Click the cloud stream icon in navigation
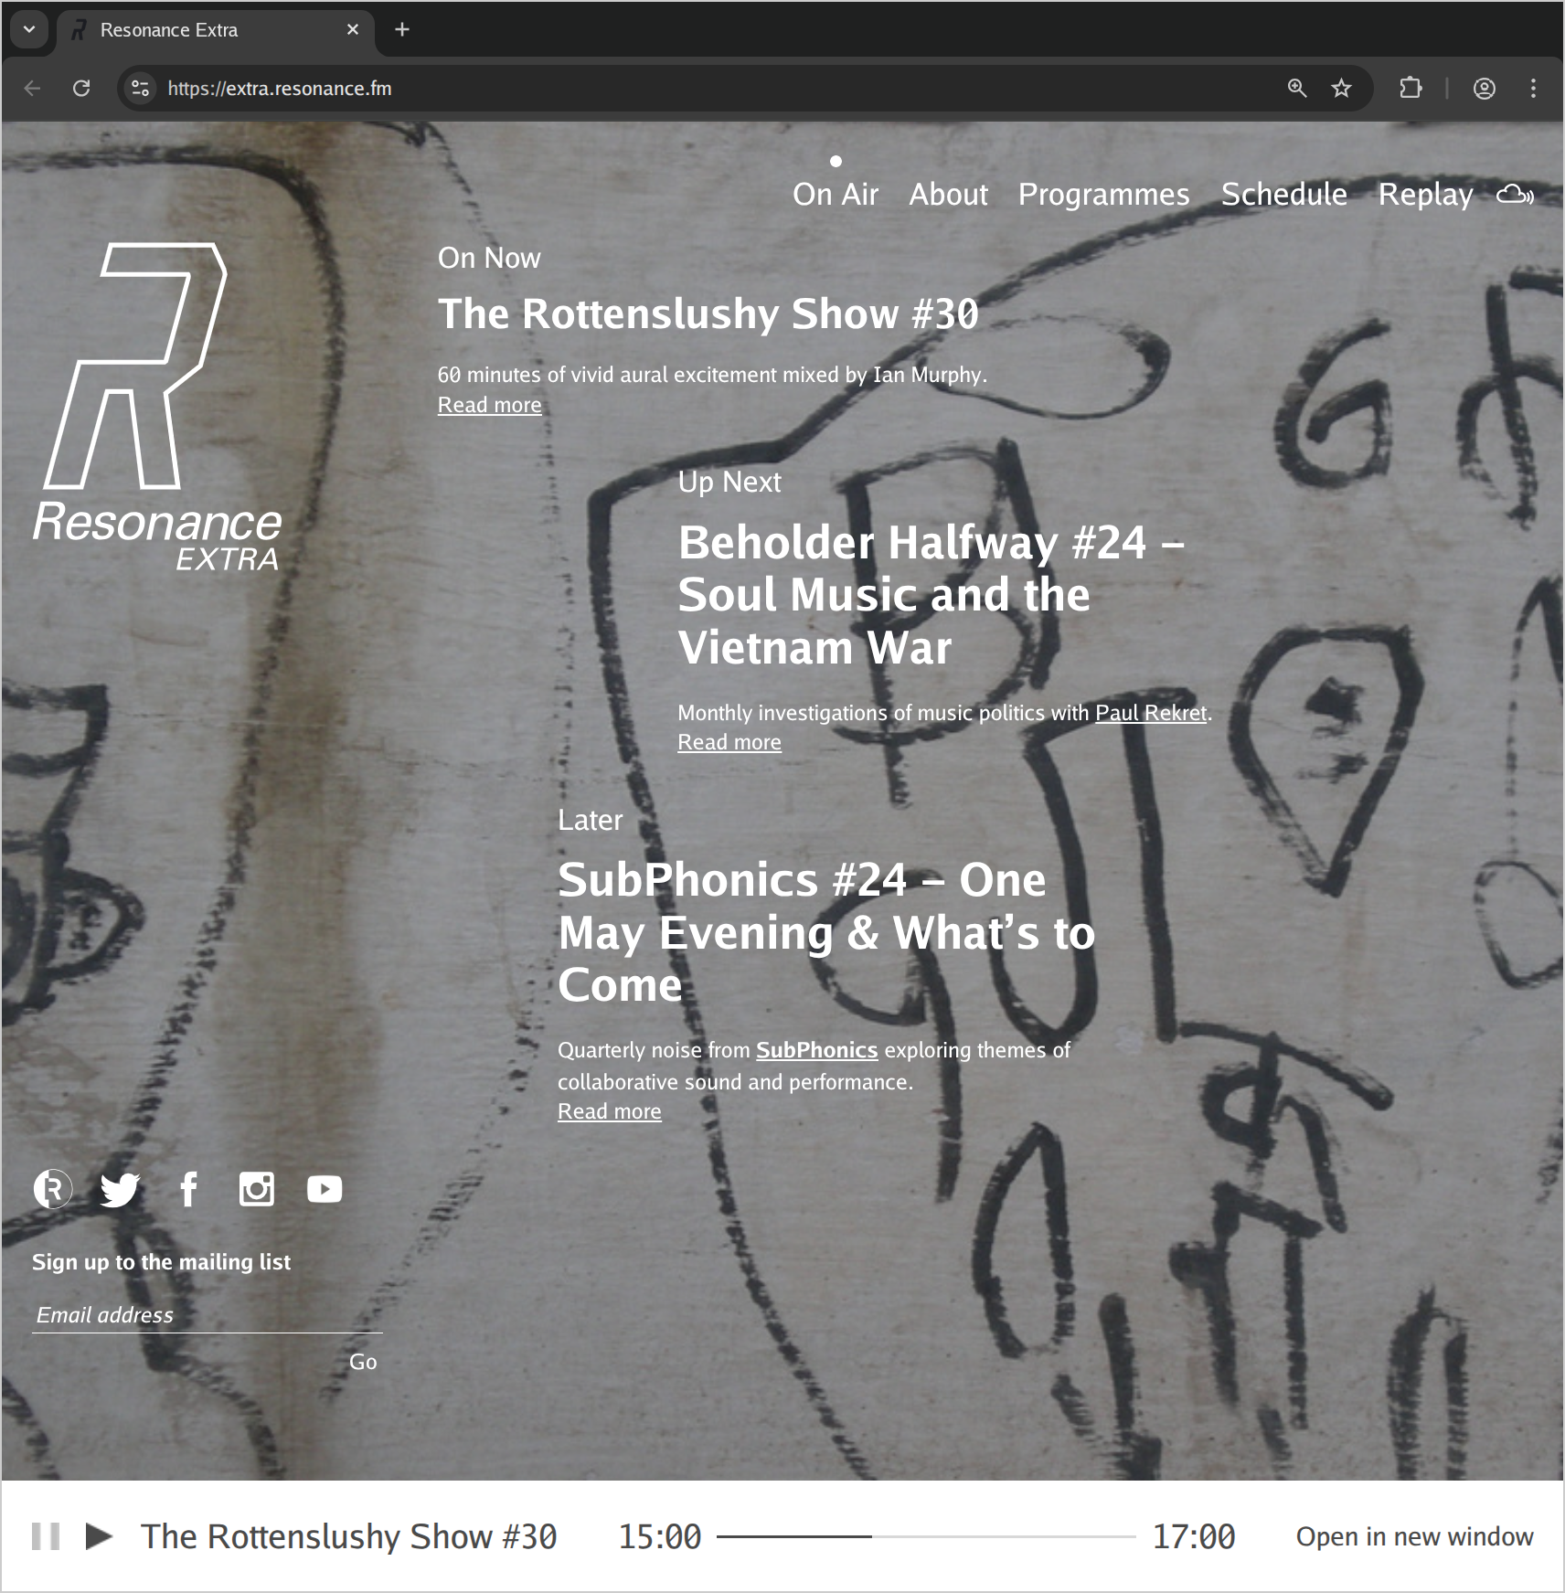The width and height of the screenshot is (1565, 1593). pos(1514,195)
